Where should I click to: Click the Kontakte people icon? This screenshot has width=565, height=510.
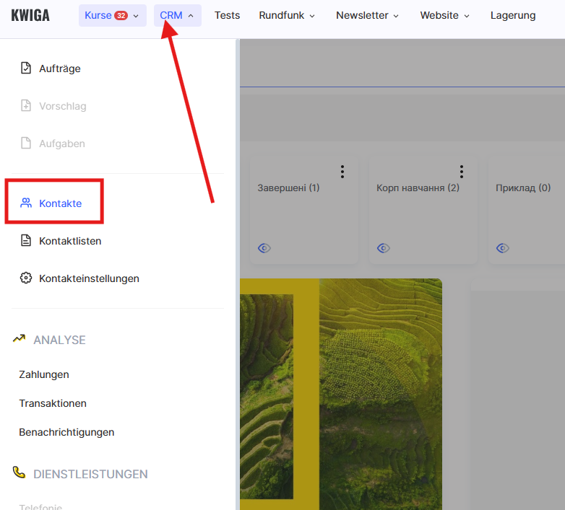tap(26, 203)
